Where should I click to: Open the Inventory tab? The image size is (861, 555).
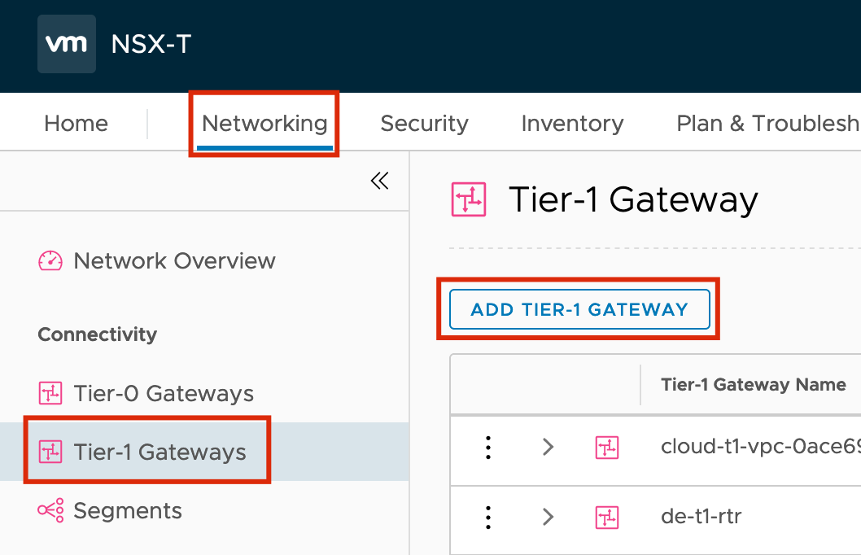[572, 124]
